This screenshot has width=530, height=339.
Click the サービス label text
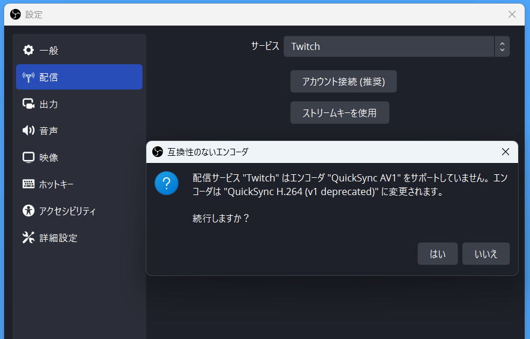(x=265, y=46)
